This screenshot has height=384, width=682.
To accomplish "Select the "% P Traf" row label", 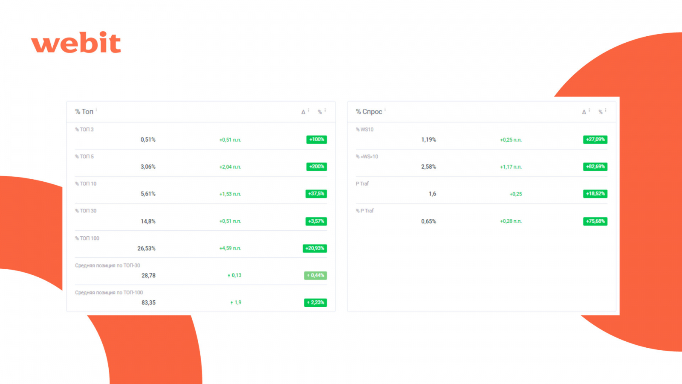I will (365, 211).
